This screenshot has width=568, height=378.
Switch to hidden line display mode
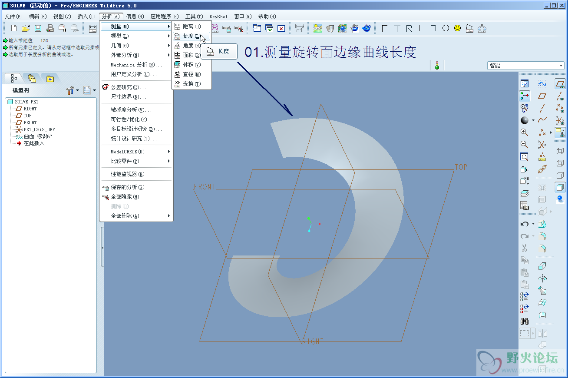(560, 163)
